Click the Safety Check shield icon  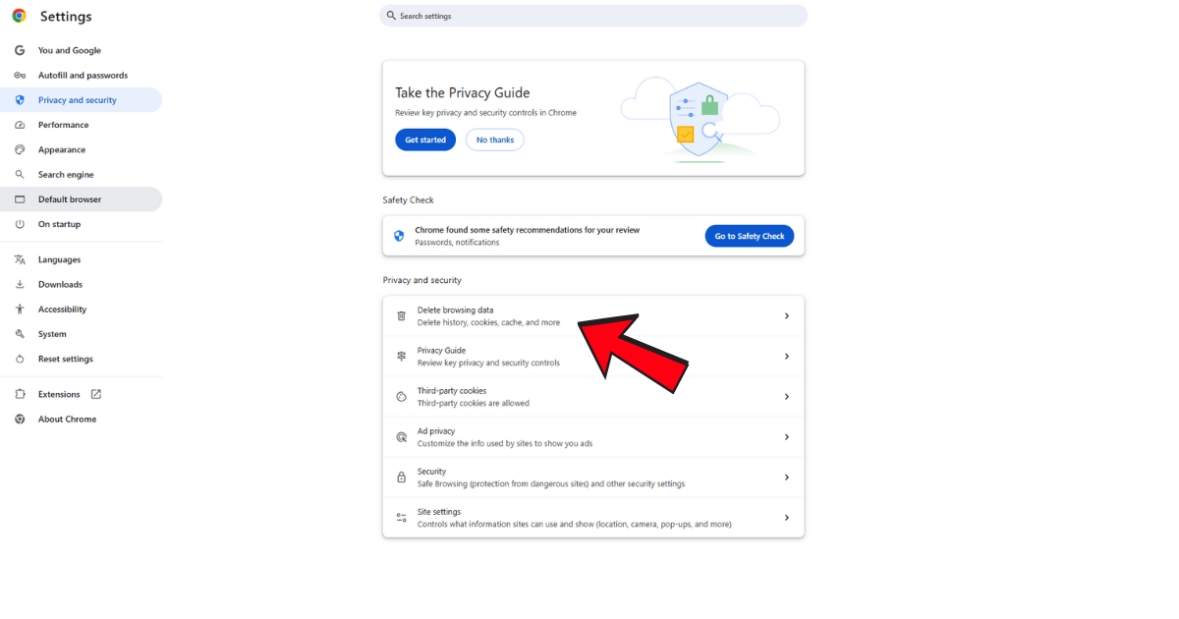coord(399,236)
